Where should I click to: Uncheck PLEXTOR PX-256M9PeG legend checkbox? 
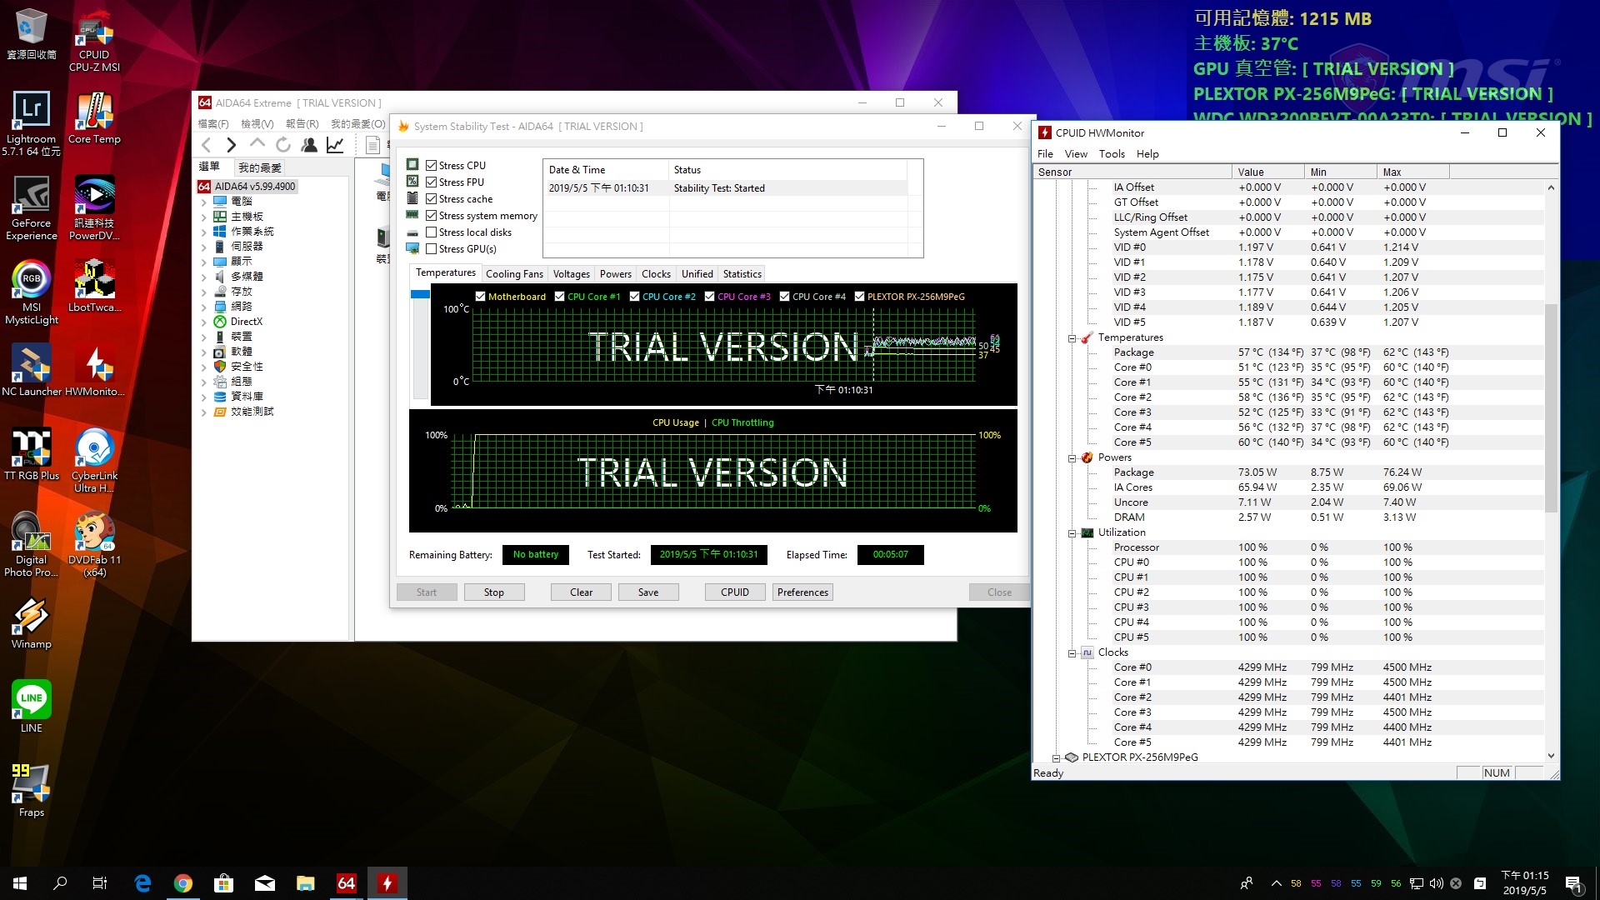[x=859, y=296]
